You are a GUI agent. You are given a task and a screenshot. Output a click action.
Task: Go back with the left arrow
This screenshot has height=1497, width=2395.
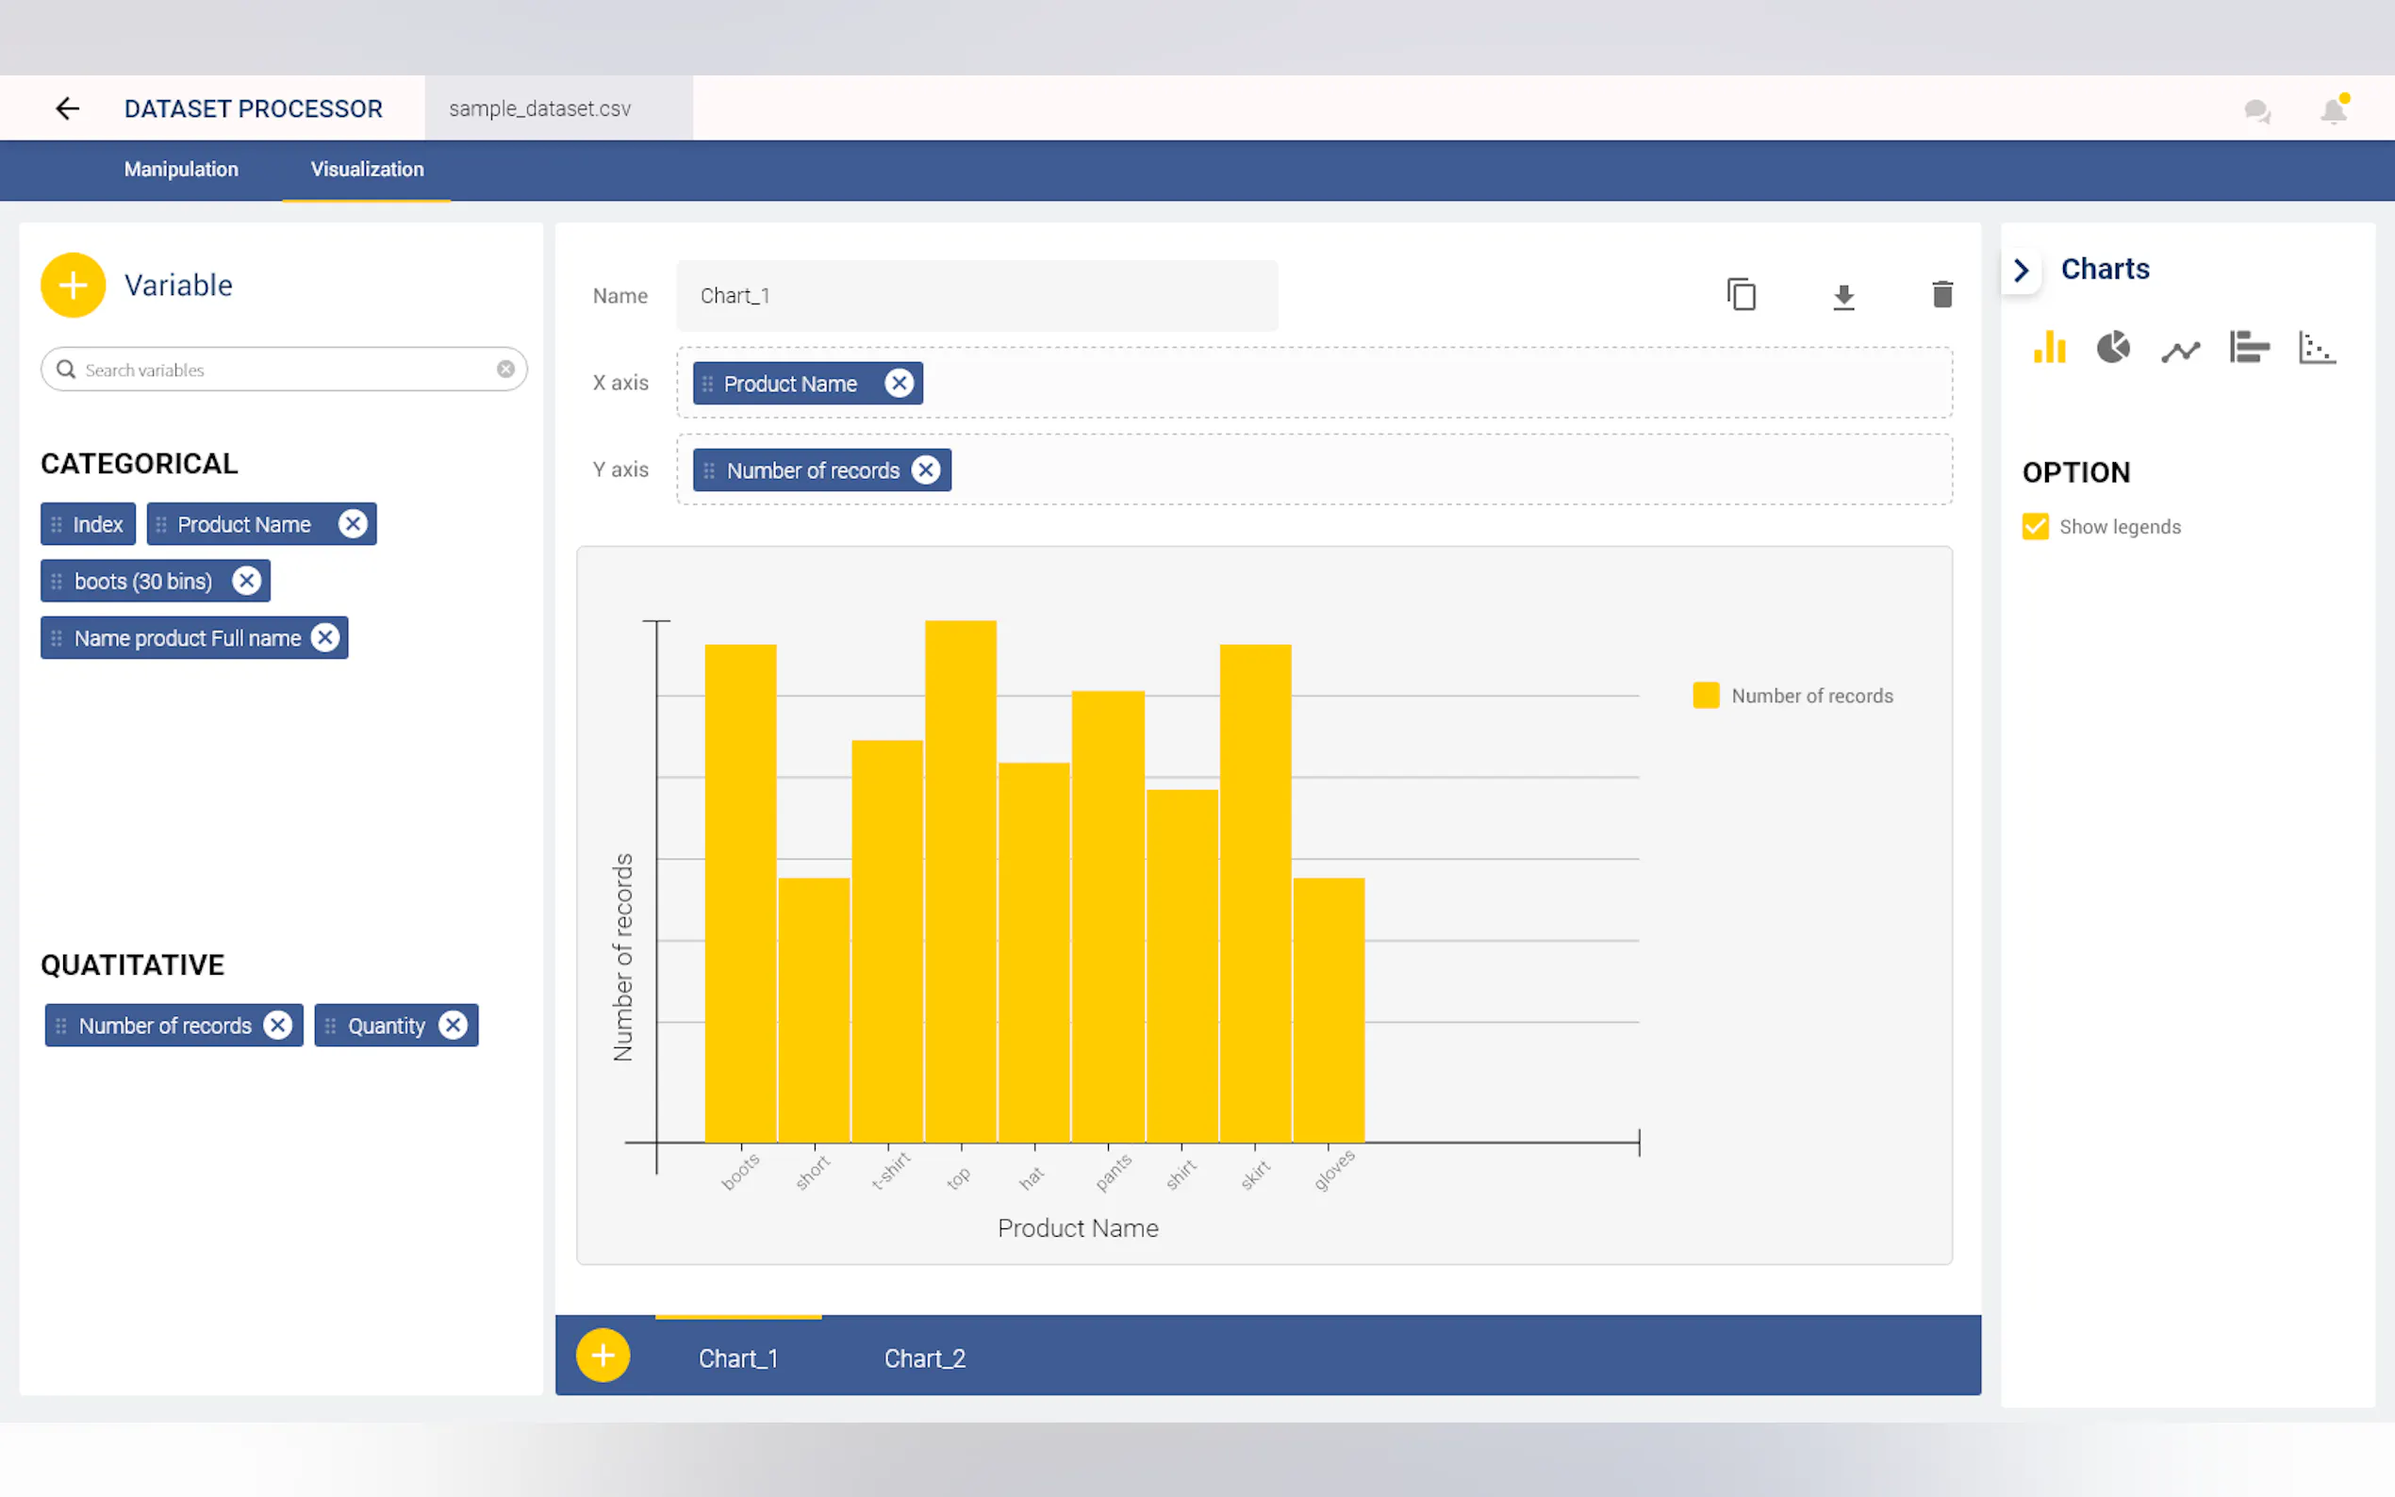click(x=67, y=109)
